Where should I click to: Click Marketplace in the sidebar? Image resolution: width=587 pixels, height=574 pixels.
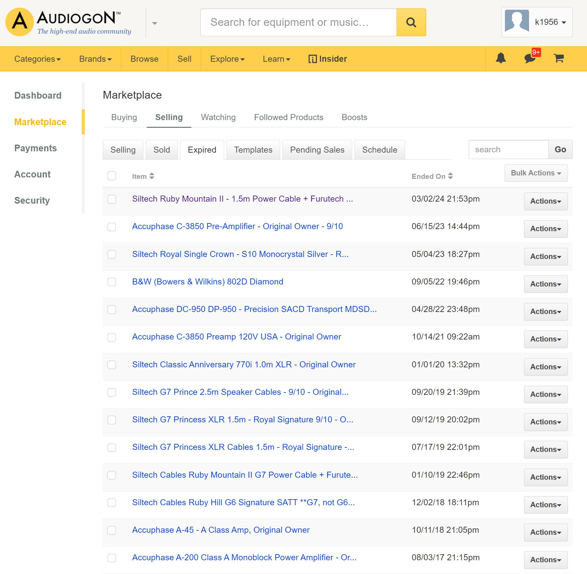40,122
